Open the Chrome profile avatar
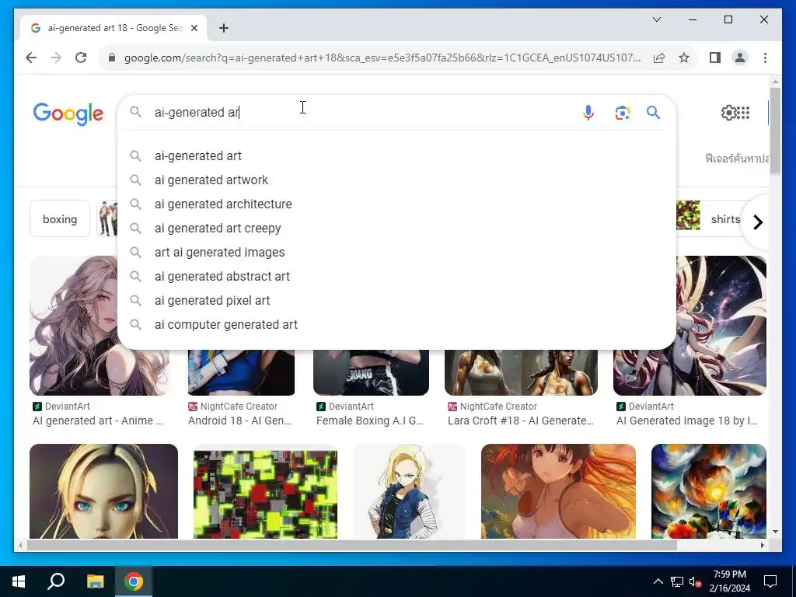Viewport: 796px width, 597px height. pyautogui.click(x=740, y=58)
